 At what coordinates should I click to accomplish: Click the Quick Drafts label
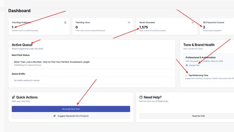[x=18, y=74]
